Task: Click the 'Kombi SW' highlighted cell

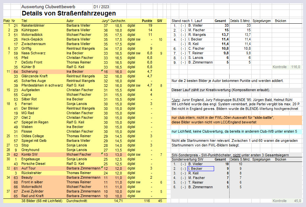Action: [29, 155]
